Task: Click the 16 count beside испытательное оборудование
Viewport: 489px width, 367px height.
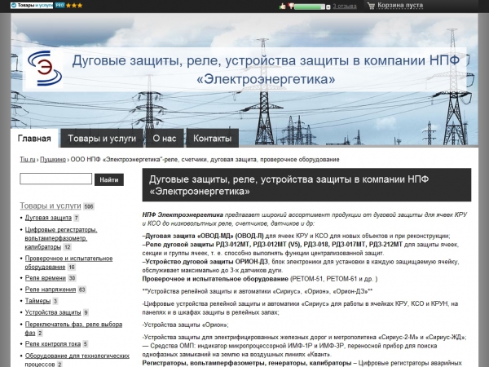Action: point(72,268)
